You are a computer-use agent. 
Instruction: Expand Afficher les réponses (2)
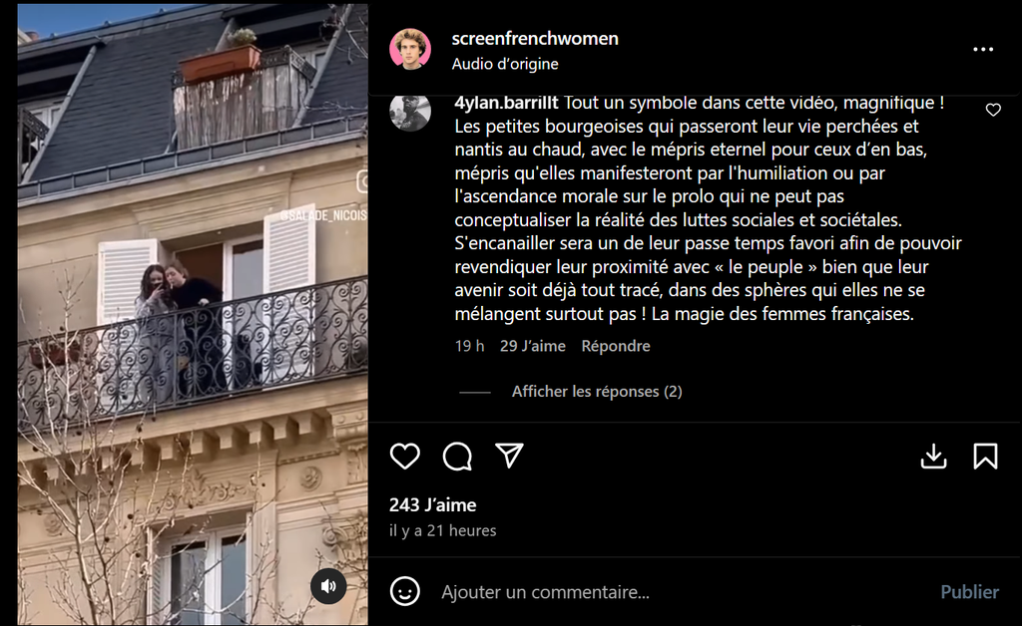click(597, 391)
